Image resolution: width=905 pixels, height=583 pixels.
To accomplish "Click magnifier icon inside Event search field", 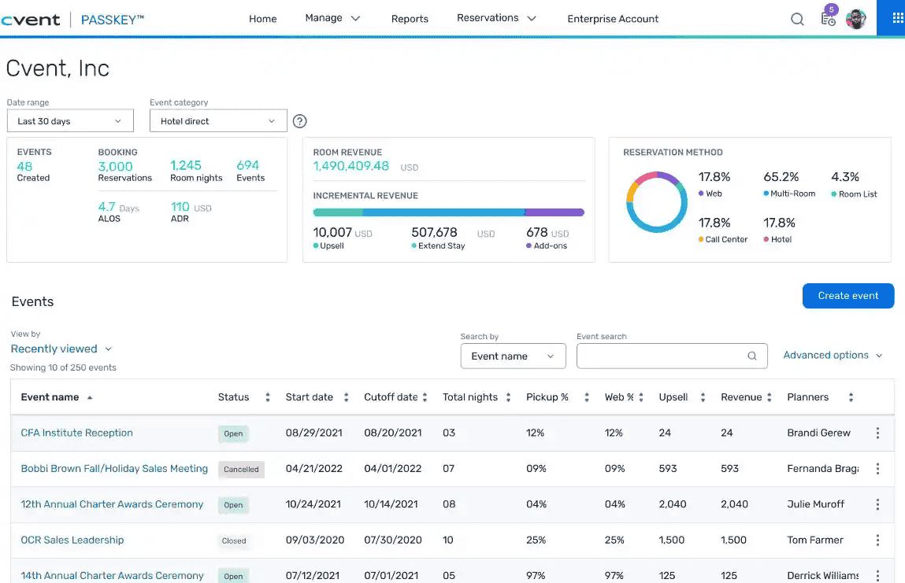I will pyautogui.click(x=752, y=356).
